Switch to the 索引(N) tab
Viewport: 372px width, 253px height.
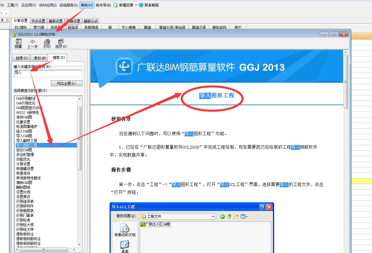(x=40, y=58)
